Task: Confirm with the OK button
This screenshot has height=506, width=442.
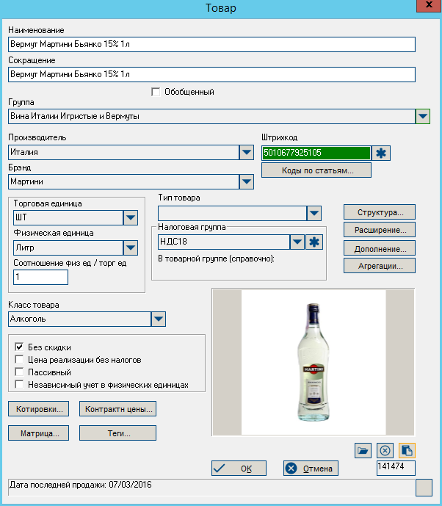Action: (x=239, y=469)
